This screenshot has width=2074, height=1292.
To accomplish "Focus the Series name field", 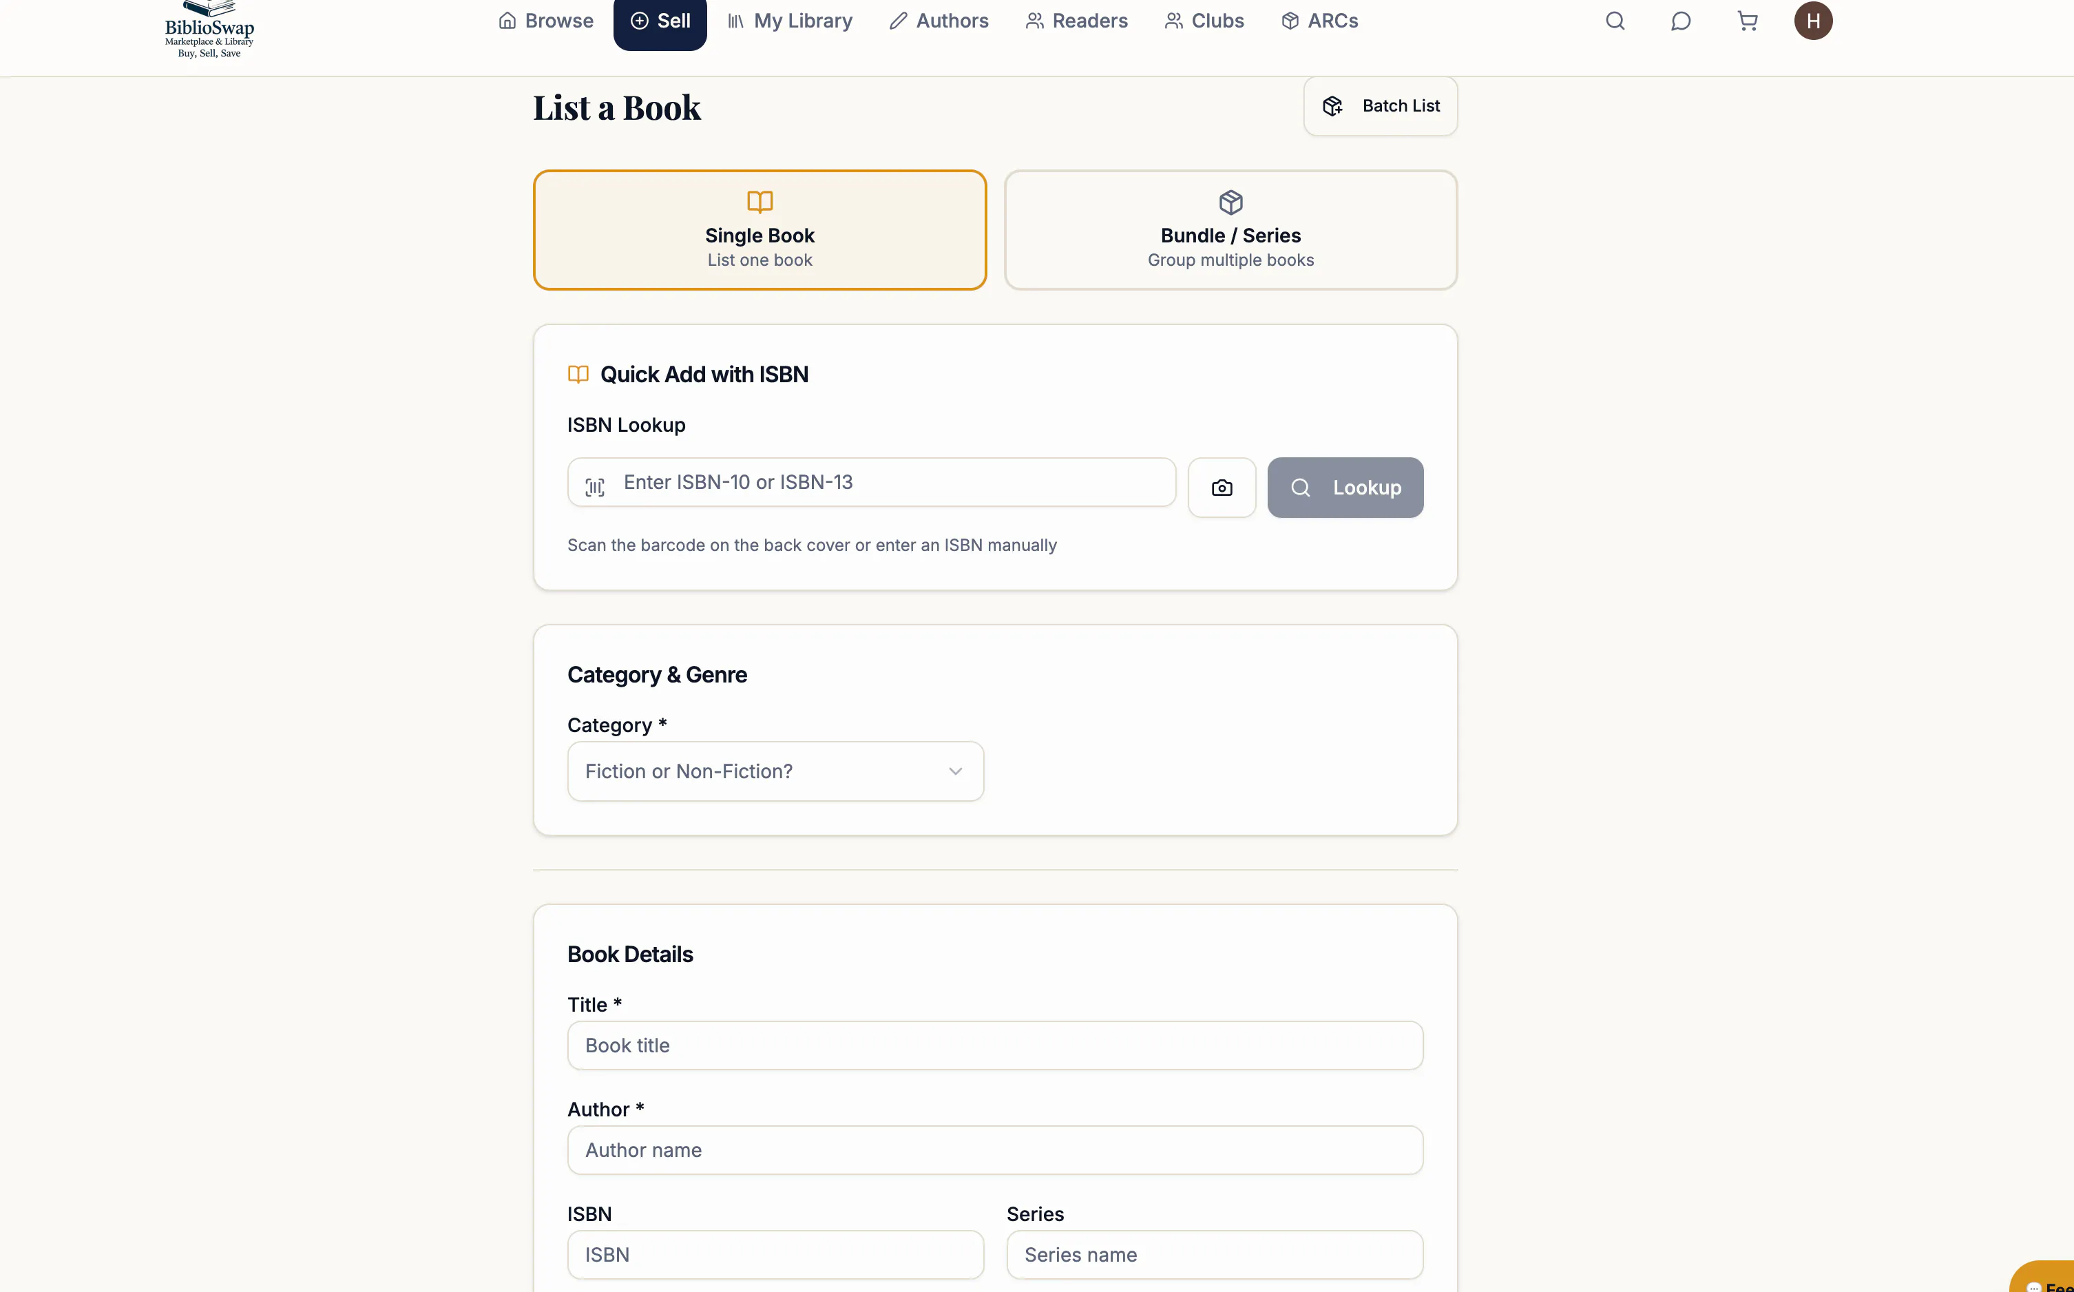I will (1214, 1254).
